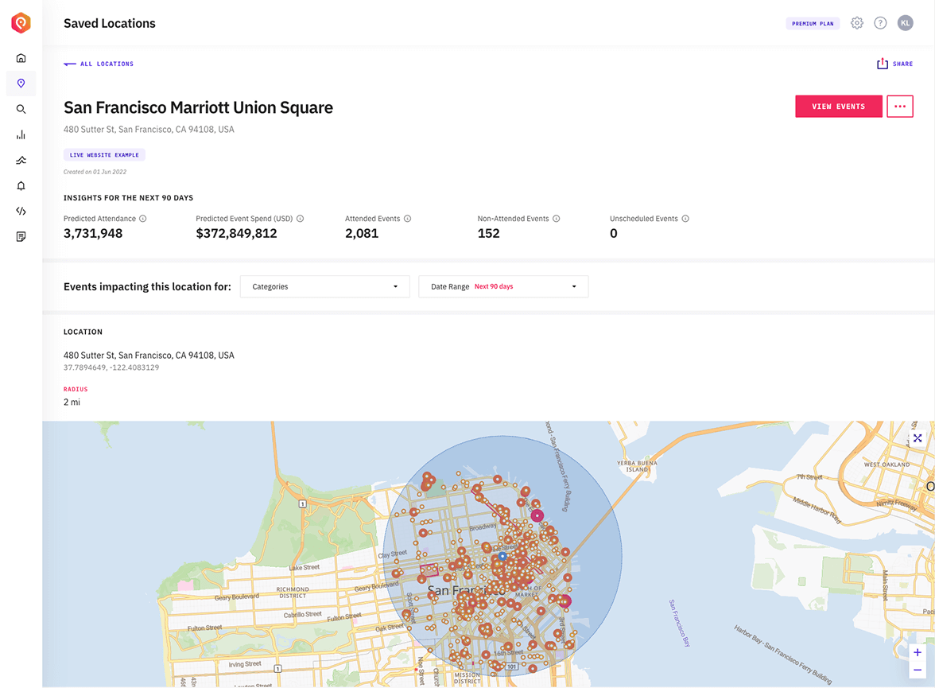This screenshot has height=688, width=935.
Task: Open the Categories dropdown
Action: 325,287
